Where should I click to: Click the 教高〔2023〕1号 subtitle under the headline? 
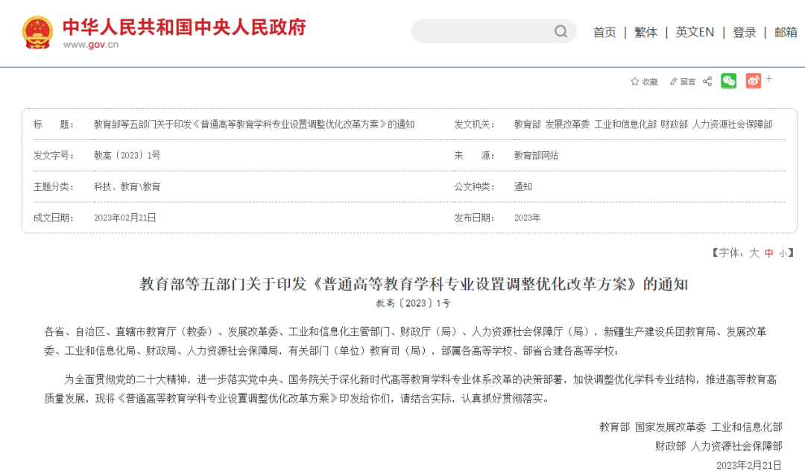pos(413,303)
